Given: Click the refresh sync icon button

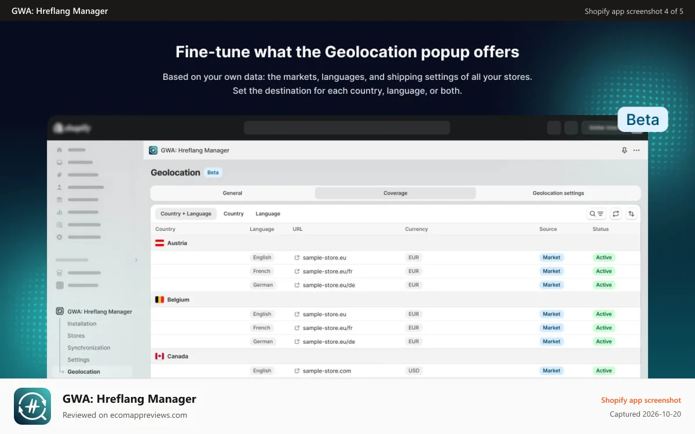Looking at the screenshot, I should (x=616, y=214).
